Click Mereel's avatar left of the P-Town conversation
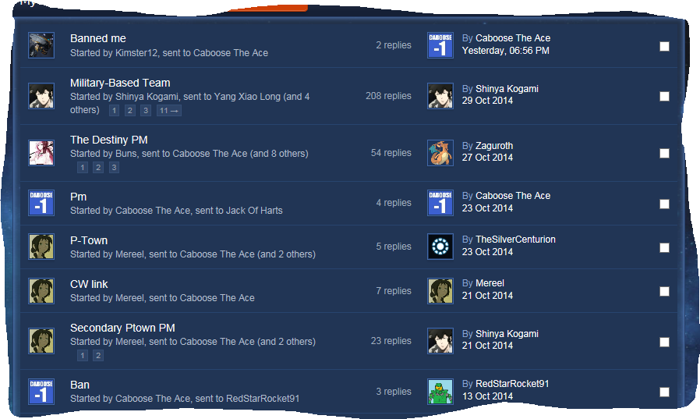This screenshot has height=419, width=700. (41, 247)
